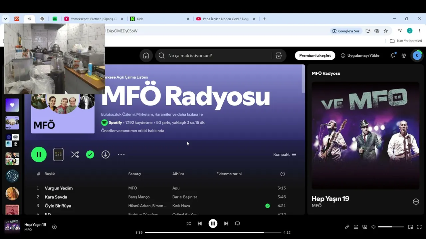This screenshot has height=239, width=426.
Task: Open MFÖ Radyosu playlist tile in sidebar
Action: click(12, 123)
